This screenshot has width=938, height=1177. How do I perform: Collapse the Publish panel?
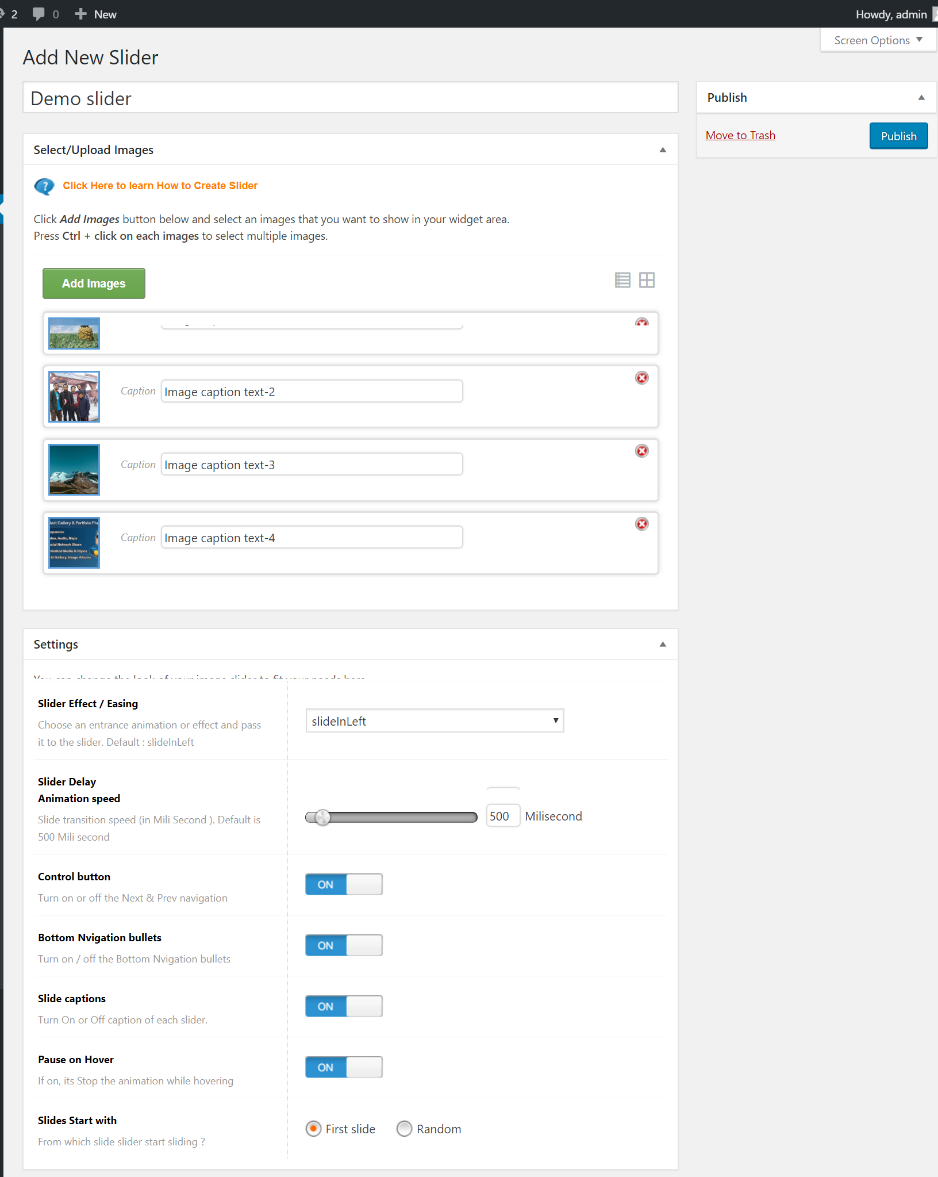(921, 98)
